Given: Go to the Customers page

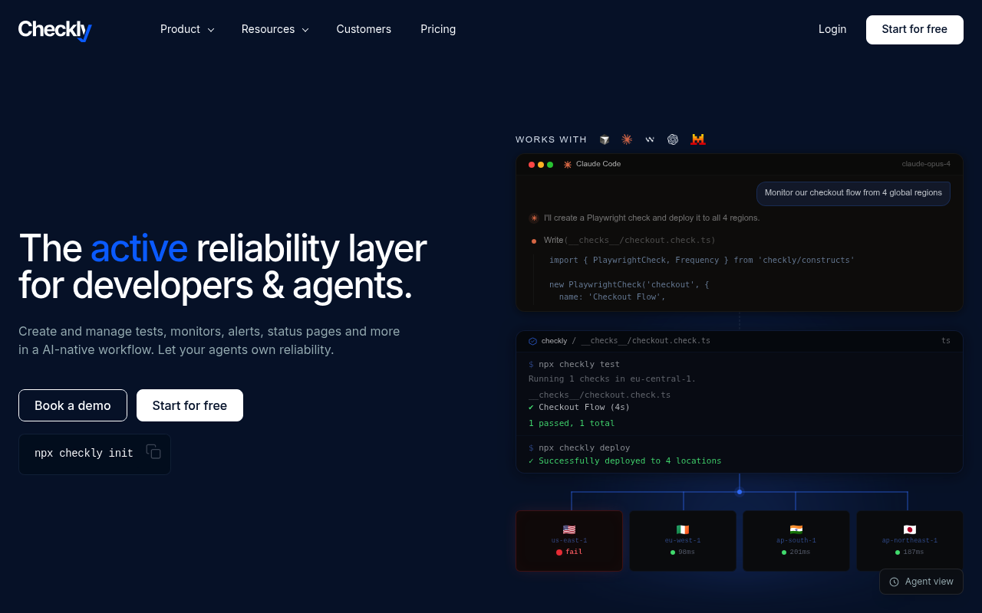Looking at the screenshot, I should coord(364,29).
